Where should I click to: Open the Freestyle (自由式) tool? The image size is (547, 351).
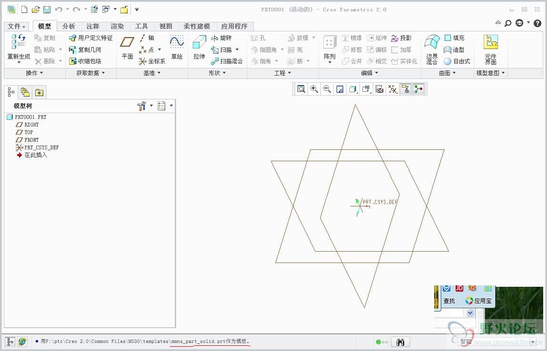click(x=457, y=61)
